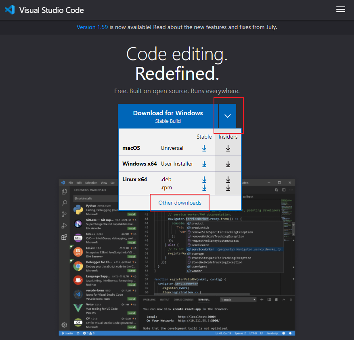
Task: Download Linux x64 .deb Stable package
Action: tap(204, 180)
